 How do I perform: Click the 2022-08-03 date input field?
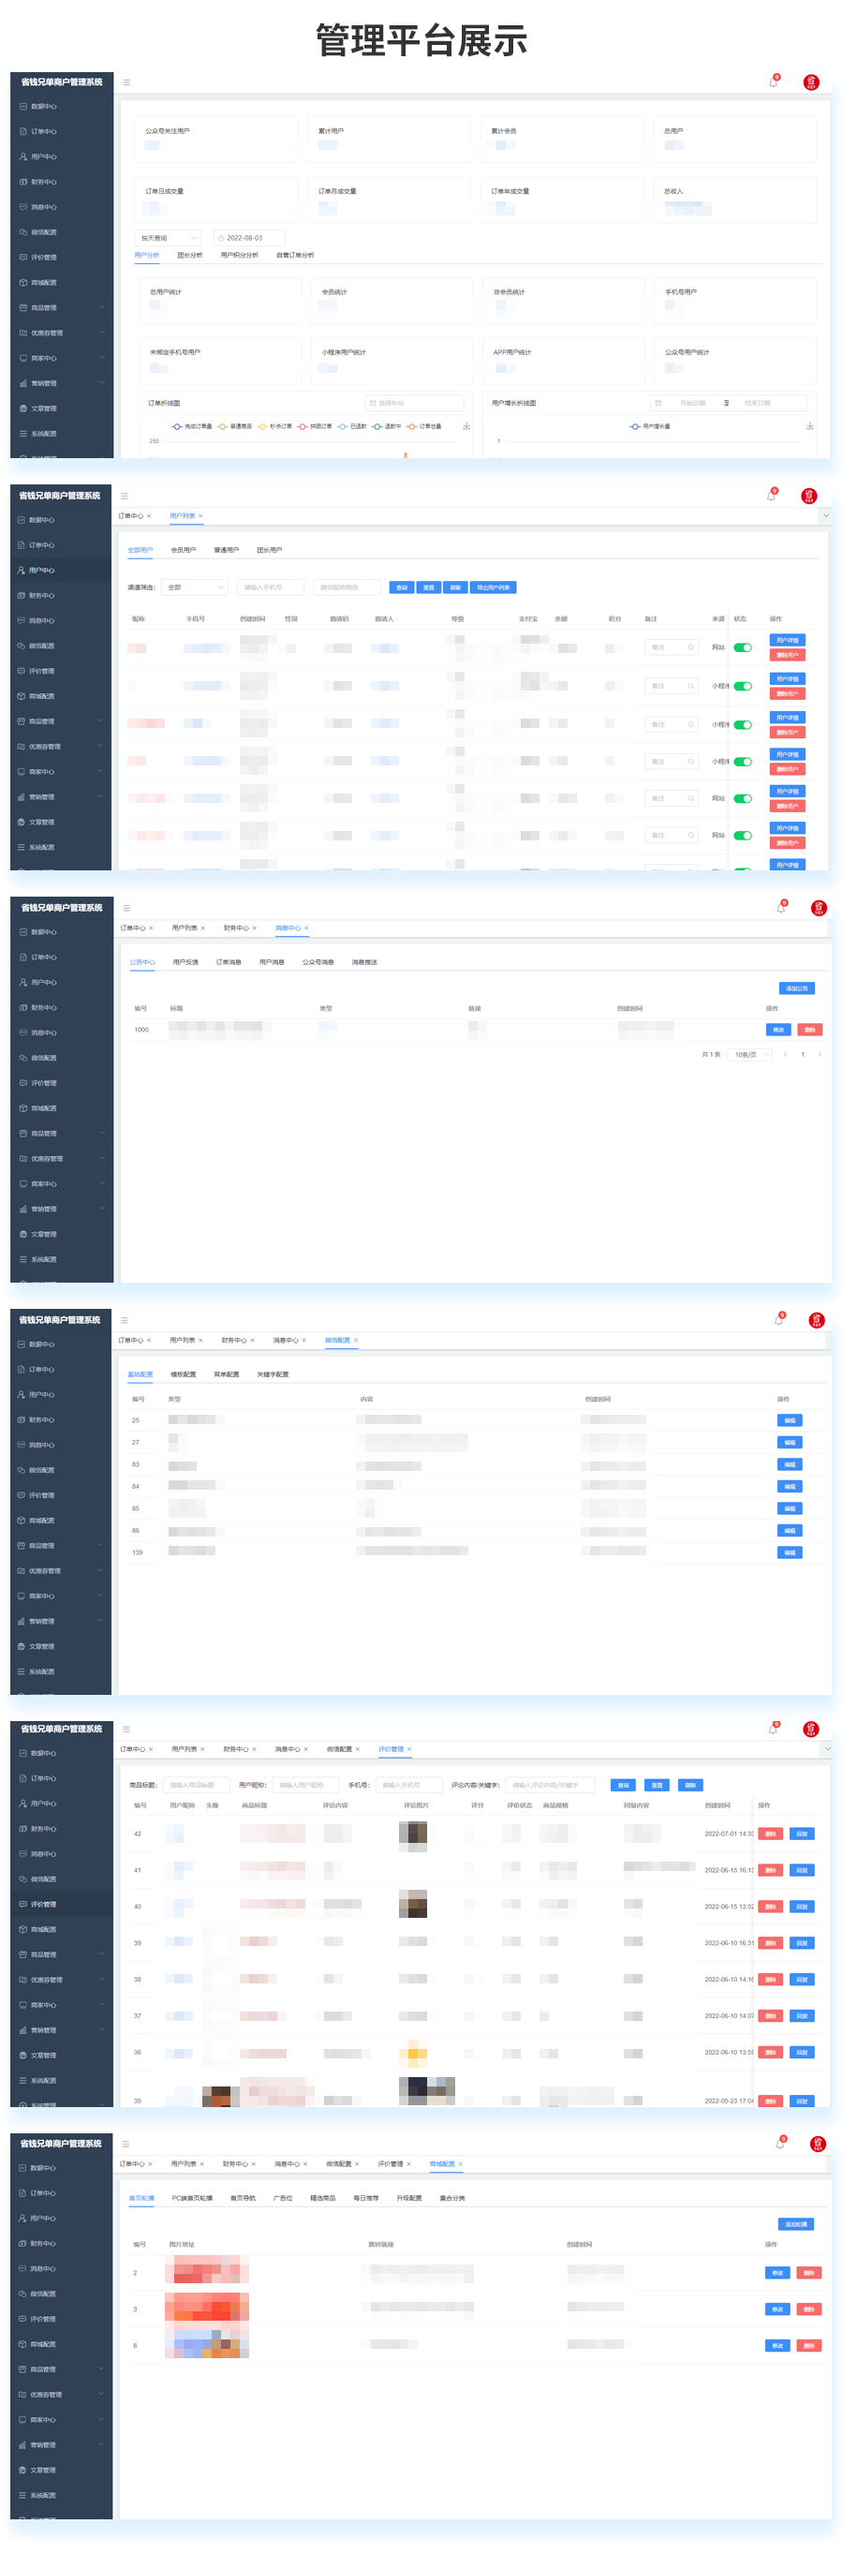coord(249,237)
